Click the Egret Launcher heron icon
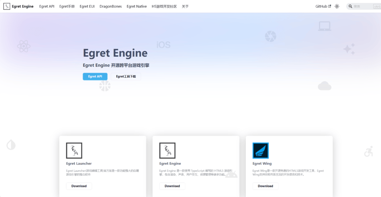Image resolution: width=381 pixels, height=197 pixels. [x=74, y=151]
